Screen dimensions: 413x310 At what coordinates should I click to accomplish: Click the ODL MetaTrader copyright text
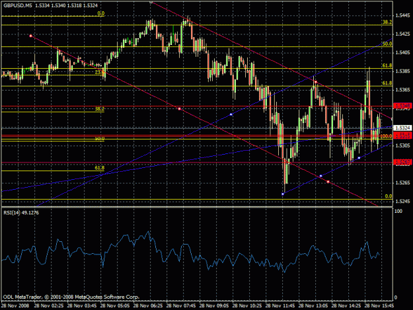pyautogui.click(x=71, y=297)
